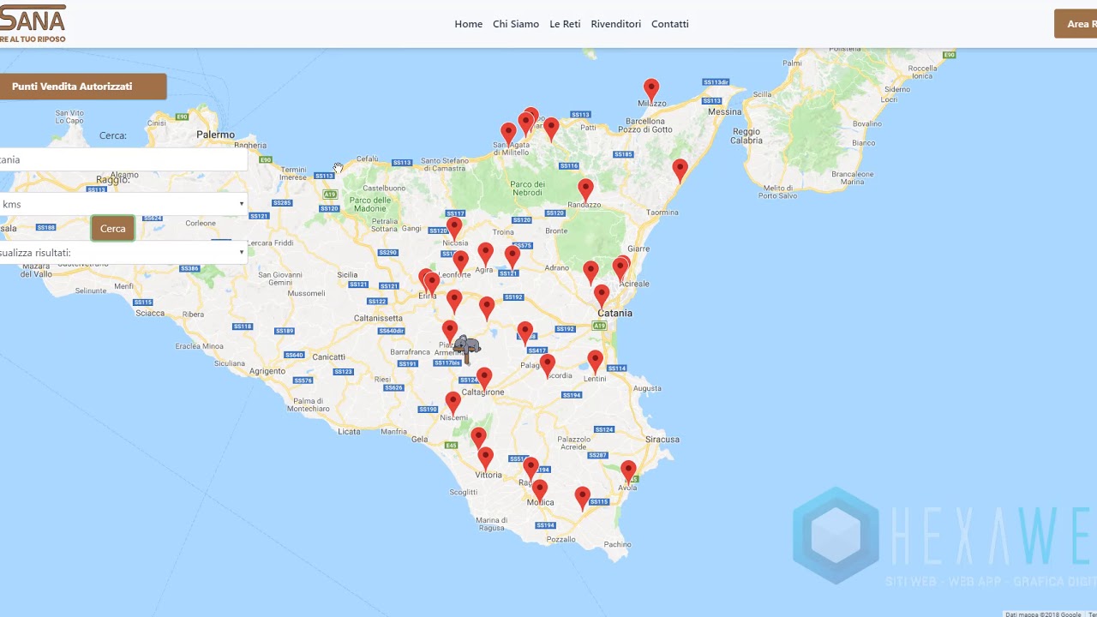Focus the Cerca location input field
Image resolution: width=1097 pixels, height=617 pixels.
coord(122,159)
